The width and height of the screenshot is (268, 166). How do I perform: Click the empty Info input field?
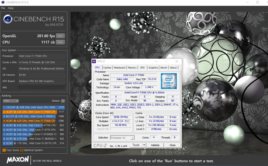[x=42, y=87]
